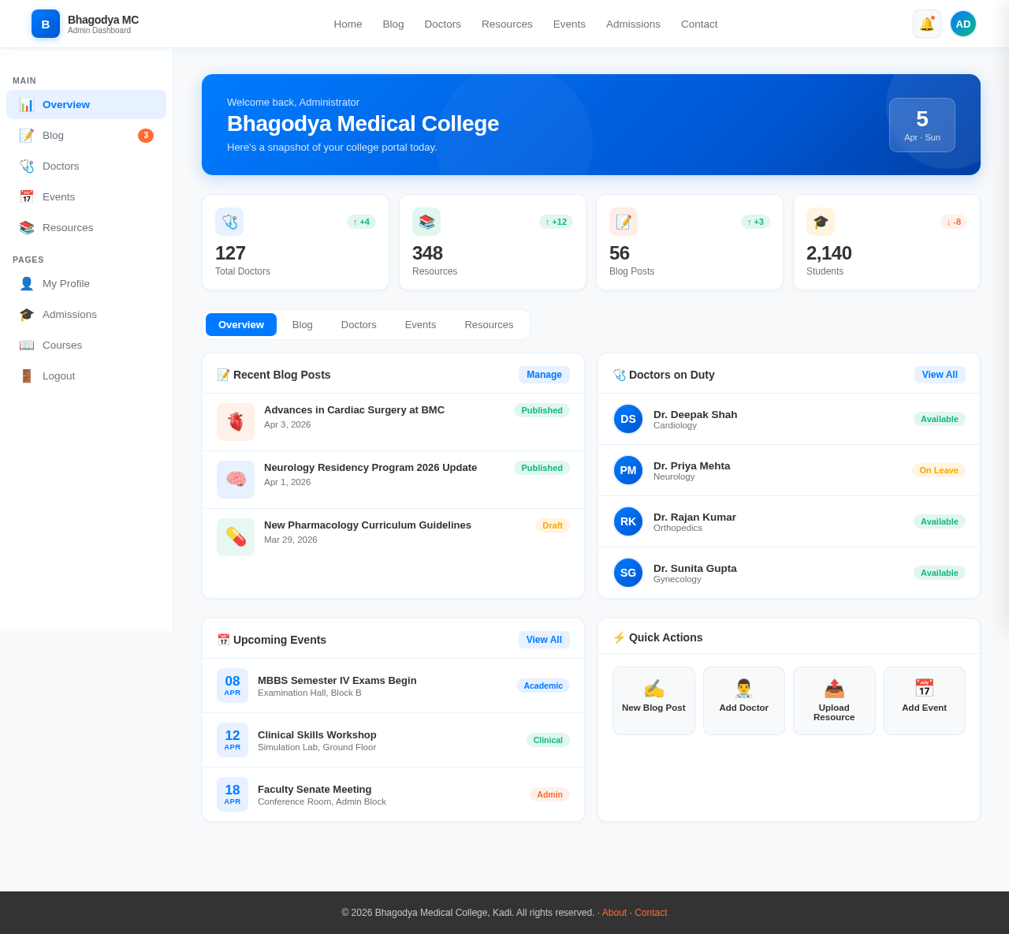Open My Profile in the sidebar
The image size is (1009, 934).
(x=87, y=283)
